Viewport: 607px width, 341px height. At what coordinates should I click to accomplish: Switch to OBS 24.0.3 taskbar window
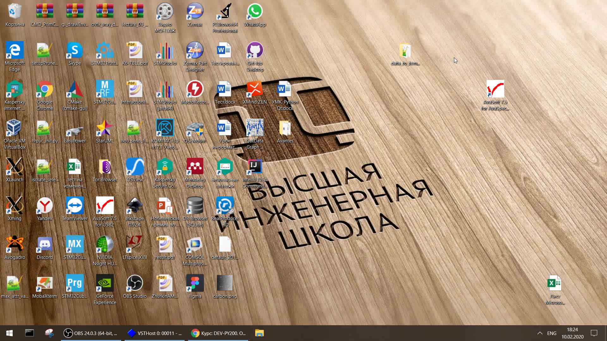point(91,333)
